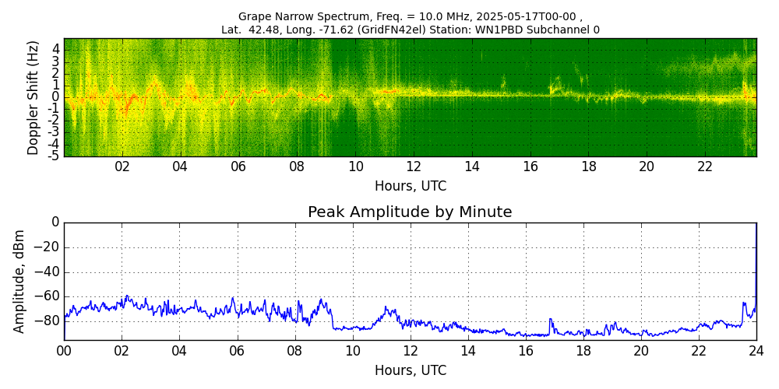The height and width of the screenshot is (389, 779).
Task: Click 'Hours, UTC' label under the amplitude plot
Action: (411, 370)
